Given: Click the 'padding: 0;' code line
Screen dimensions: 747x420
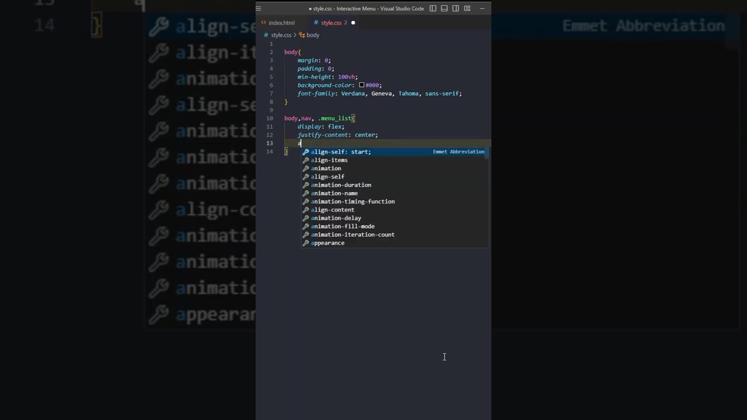Looking at the screenshot, I should (x=316, y=69).
